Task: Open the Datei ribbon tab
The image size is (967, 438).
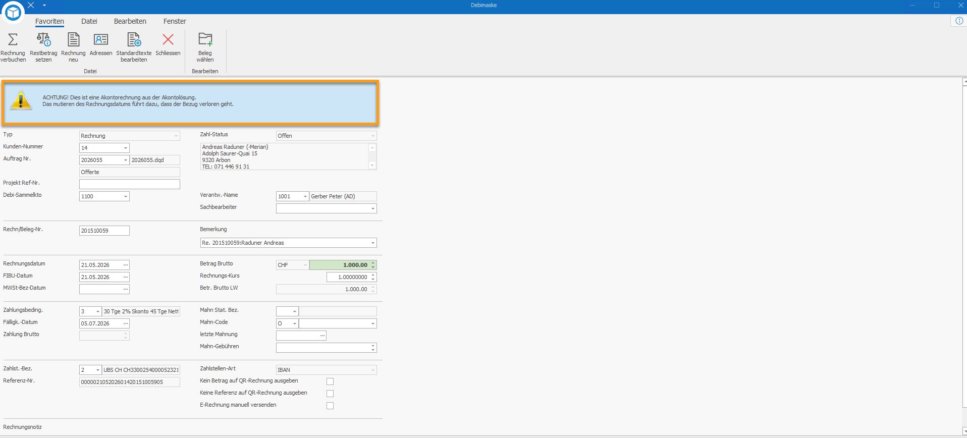Action: [x=89, y=21]
